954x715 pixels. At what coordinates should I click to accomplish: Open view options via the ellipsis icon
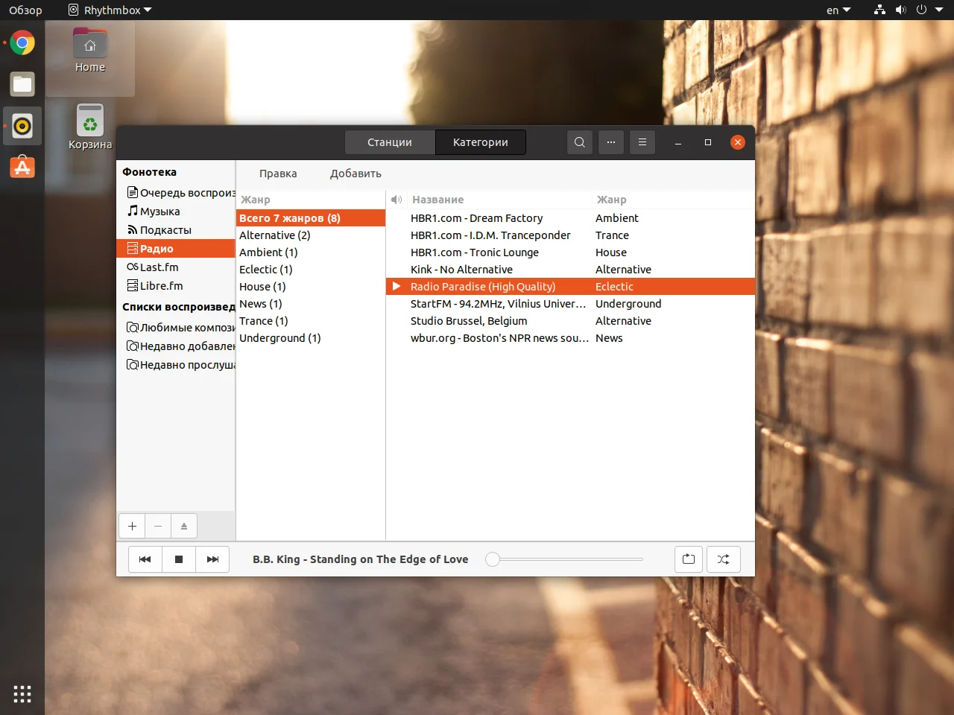(x=611, y=142)
